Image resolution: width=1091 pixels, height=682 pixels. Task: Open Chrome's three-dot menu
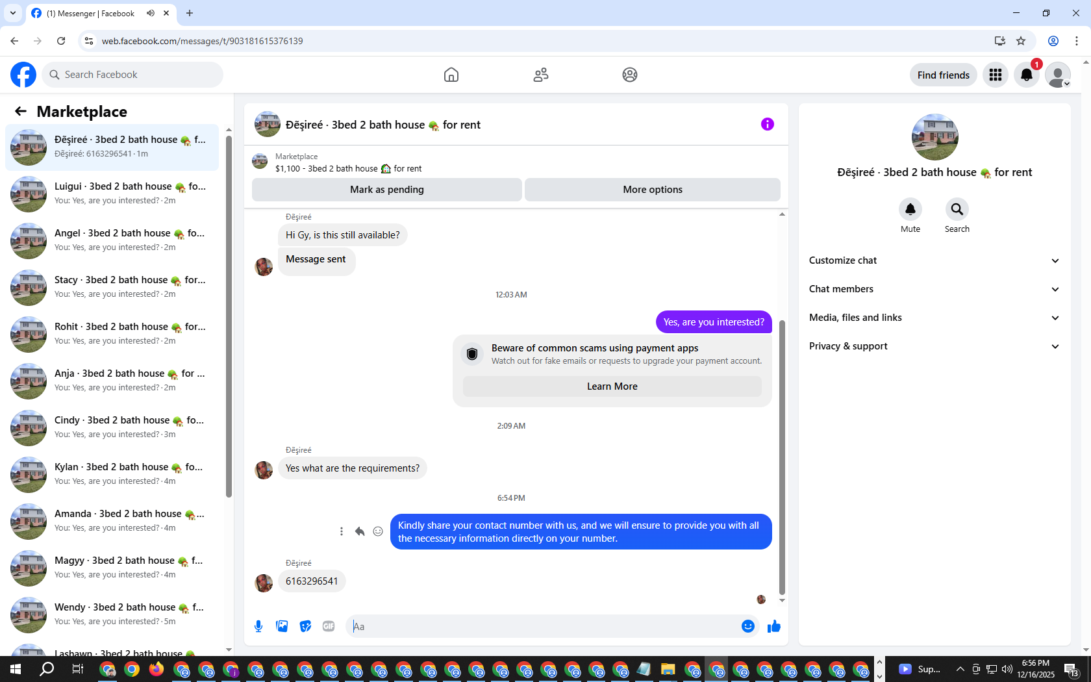1077,41
